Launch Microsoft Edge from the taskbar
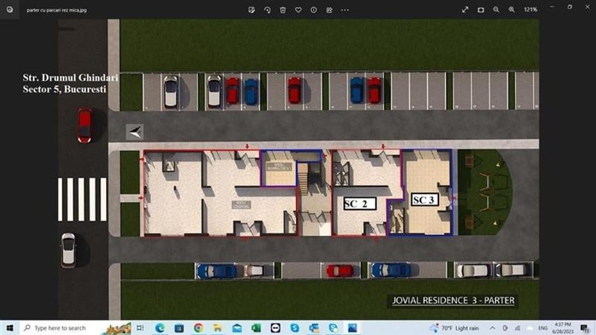Viewport: 596px width, 335px height. pos(160,328)
